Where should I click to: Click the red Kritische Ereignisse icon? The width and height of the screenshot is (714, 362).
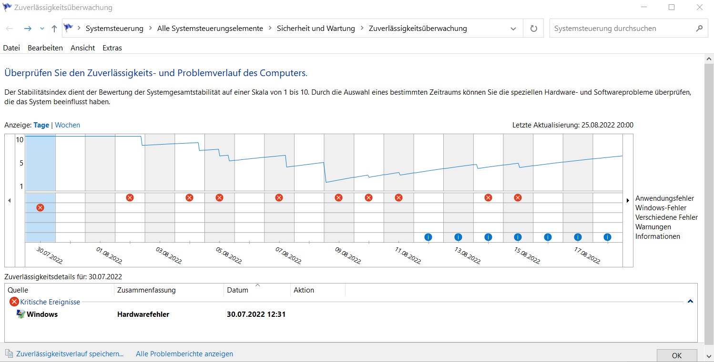pyautogui.click(x=14, y=302)
